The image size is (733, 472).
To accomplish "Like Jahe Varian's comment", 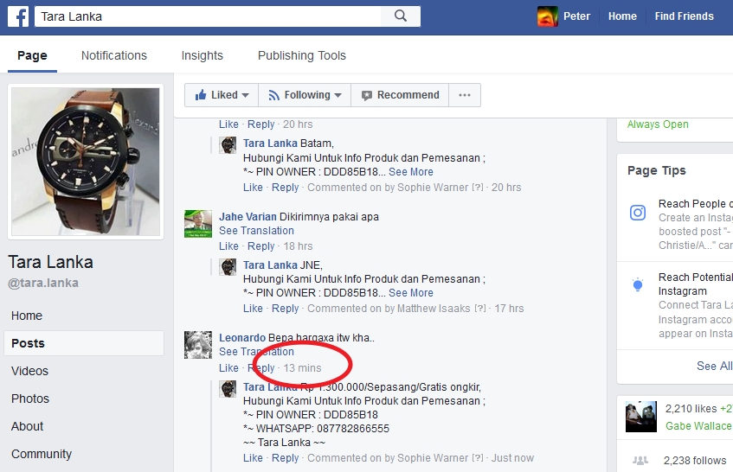I will coord(228,246).
